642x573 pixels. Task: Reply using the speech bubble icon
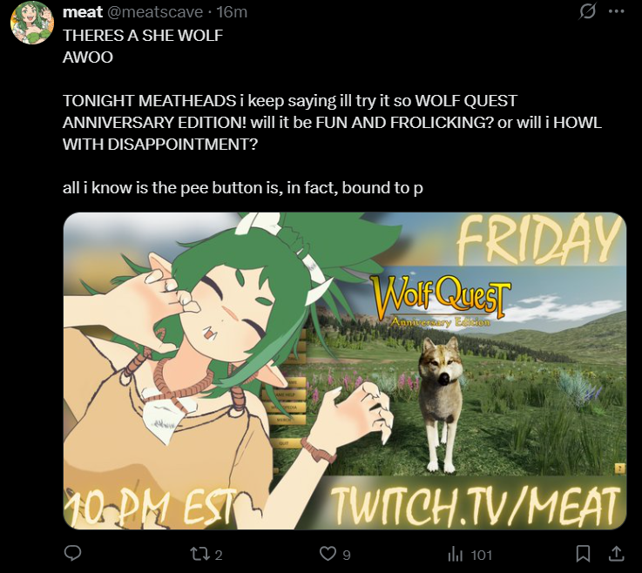[x=73, y=554]
